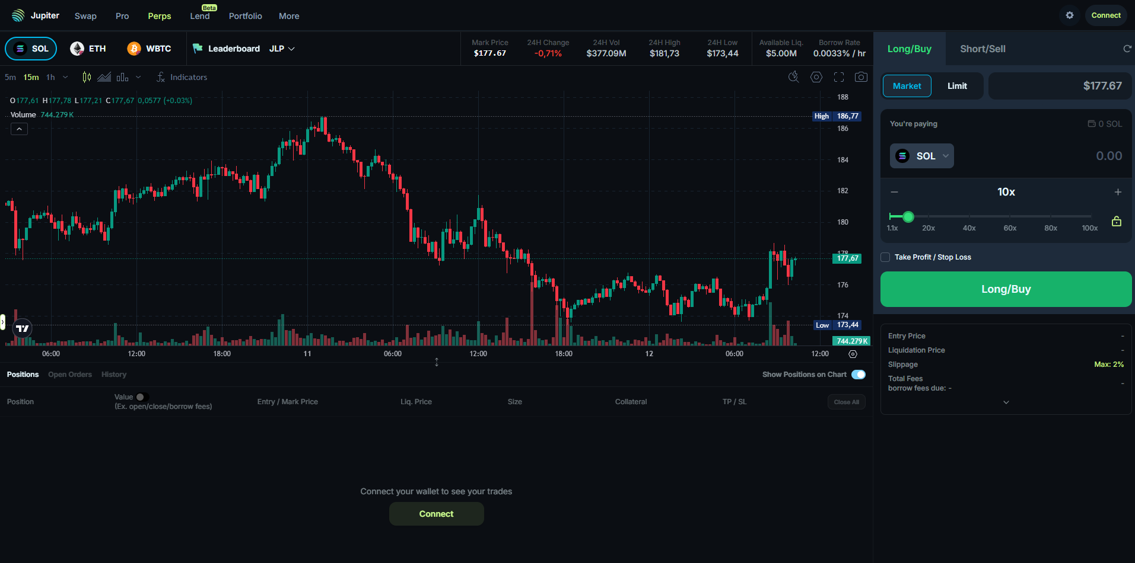Open the settings gear in header

pos(1069,15)
